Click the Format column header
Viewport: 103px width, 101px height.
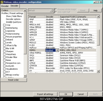[x=37, y=17]
